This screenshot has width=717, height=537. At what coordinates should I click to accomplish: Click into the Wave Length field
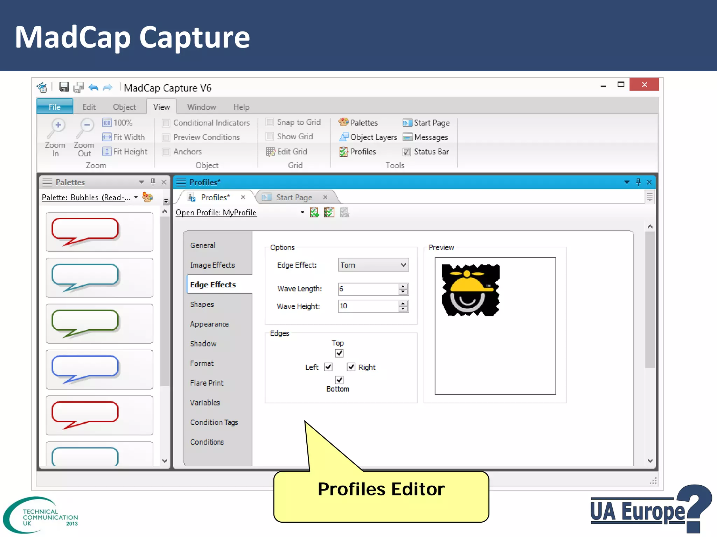tap(368, 289)
